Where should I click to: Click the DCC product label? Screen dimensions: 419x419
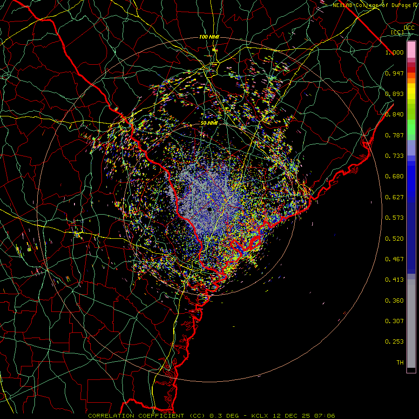tap(409, 28)
